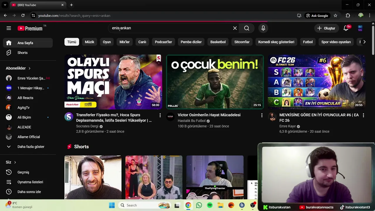Clear the search box text

[235, 28]
